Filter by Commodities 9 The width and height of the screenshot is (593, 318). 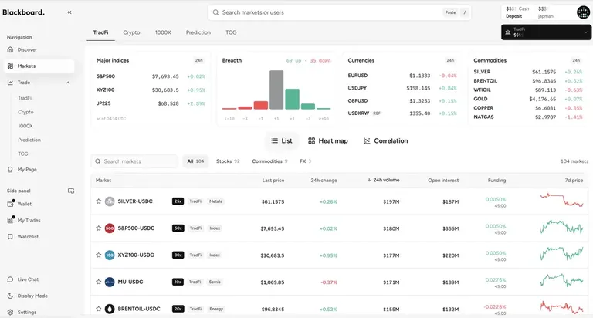269,161
